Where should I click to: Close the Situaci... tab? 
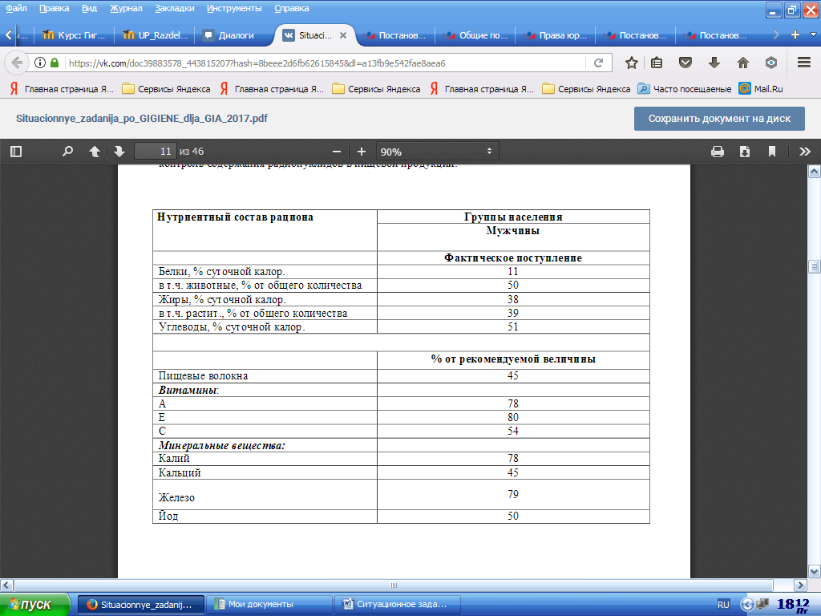point(343,35)
